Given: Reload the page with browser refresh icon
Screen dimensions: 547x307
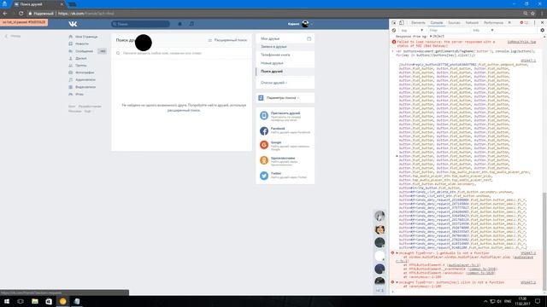Looking at the screenshot, I should coord(21,14).
